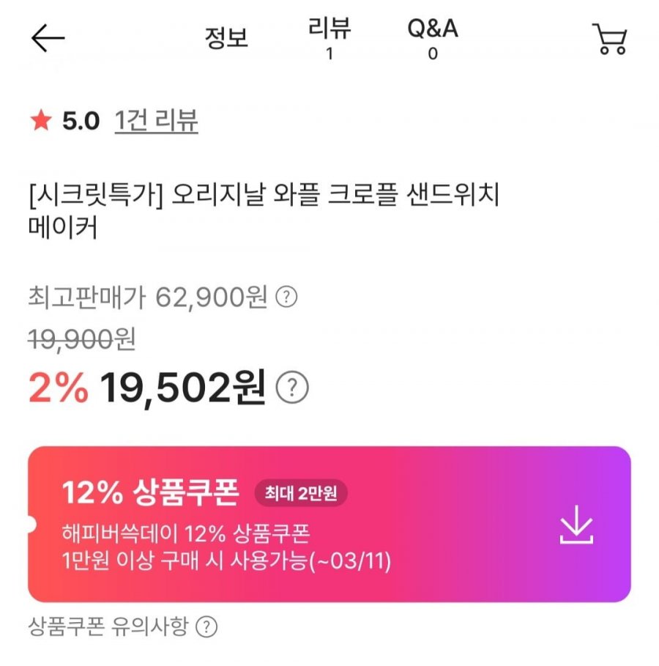Tap the 최고판매가 62,900원 label
659x666 pixels.
[148, 297]
